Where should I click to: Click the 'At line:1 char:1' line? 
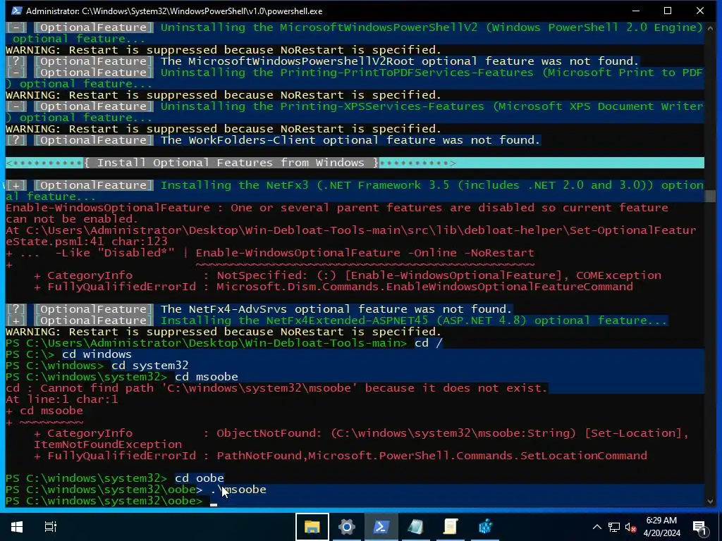[62, 399]
